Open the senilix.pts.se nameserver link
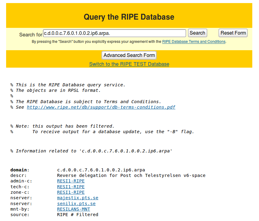This screenshot has height=221, width=259. [x=76, y=204]
